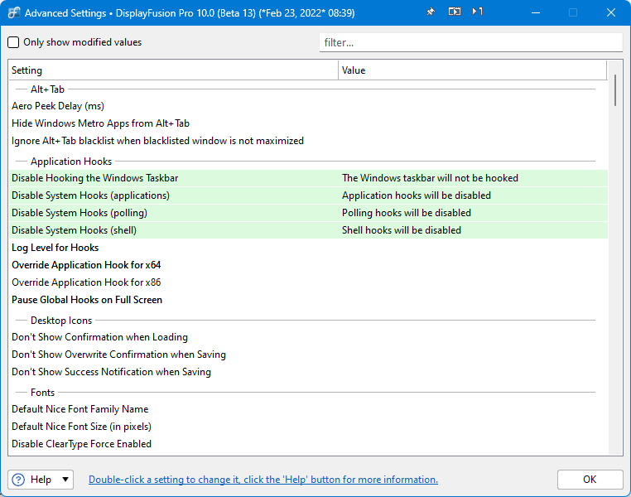Click into the filter text box
631x497 pixels.
(x=470, y=42)
